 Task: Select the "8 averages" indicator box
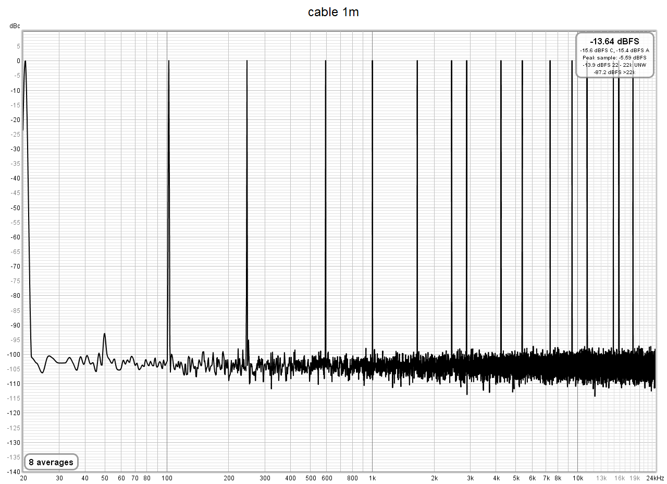51,462
